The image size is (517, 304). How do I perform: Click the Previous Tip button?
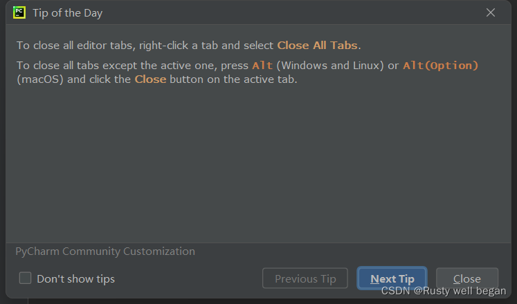point(305,279)
